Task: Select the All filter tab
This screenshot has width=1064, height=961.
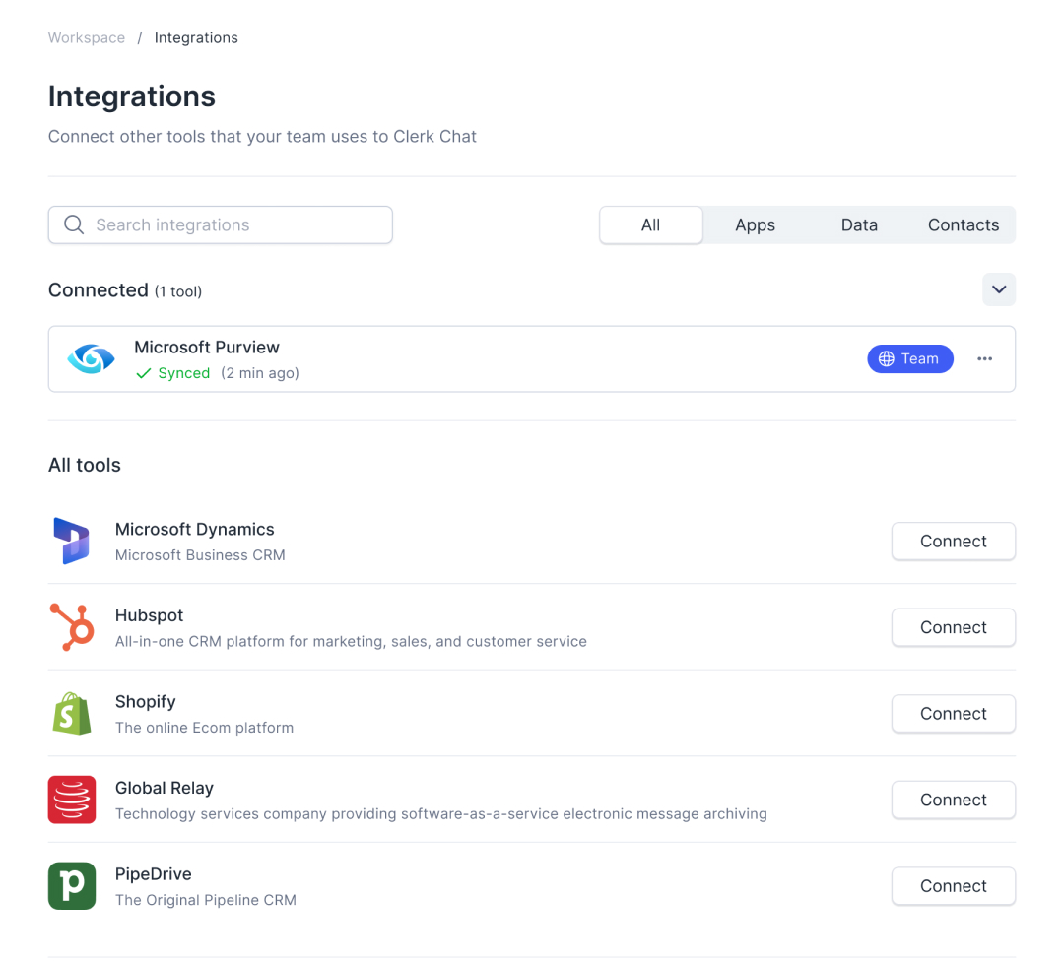Action: click(x=651, y=225)
